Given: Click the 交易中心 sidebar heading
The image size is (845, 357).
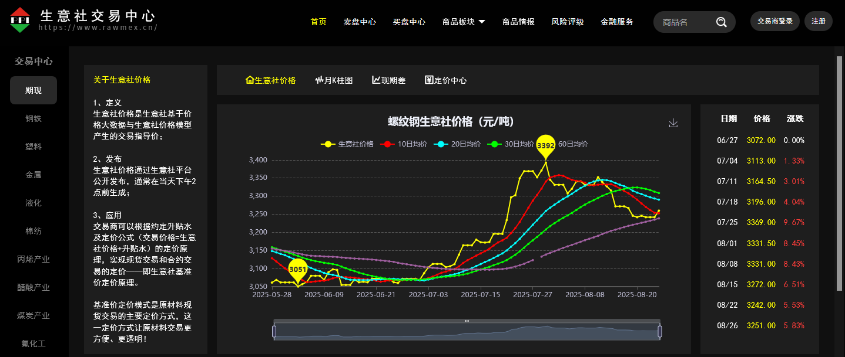Looking at the screenshot, I should click(33, 61).
